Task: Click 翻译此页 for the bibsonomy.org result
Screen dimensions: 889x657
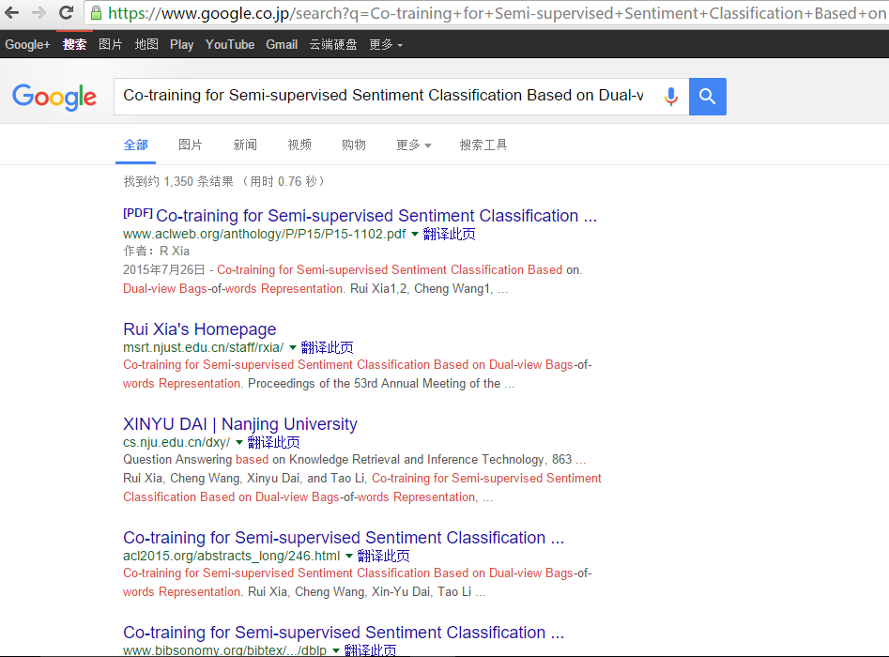Action: tap(370, 650)
